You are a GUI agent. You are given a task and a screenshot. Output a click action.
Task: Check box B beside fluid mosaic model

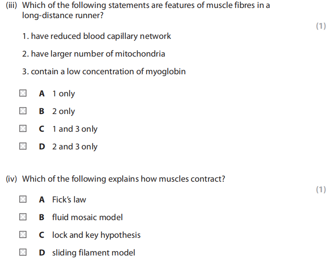(23, 217)
